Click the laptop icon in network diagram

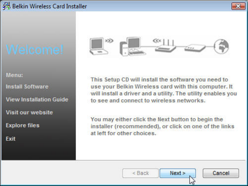pyautogui.click(x=99, y=46)
